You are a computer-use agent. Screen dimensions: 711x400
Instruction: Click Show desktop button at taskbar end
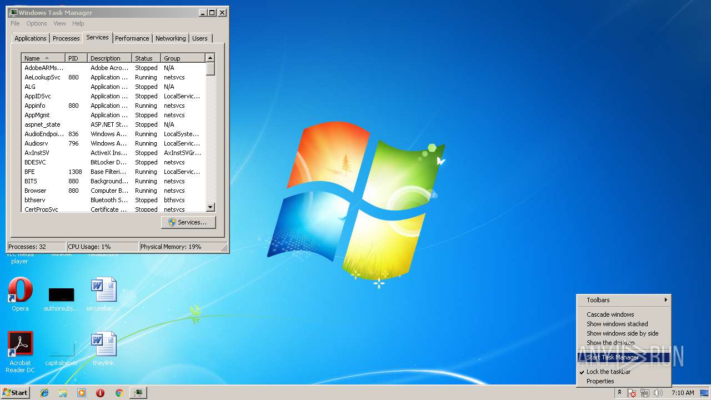click(705, 393)
